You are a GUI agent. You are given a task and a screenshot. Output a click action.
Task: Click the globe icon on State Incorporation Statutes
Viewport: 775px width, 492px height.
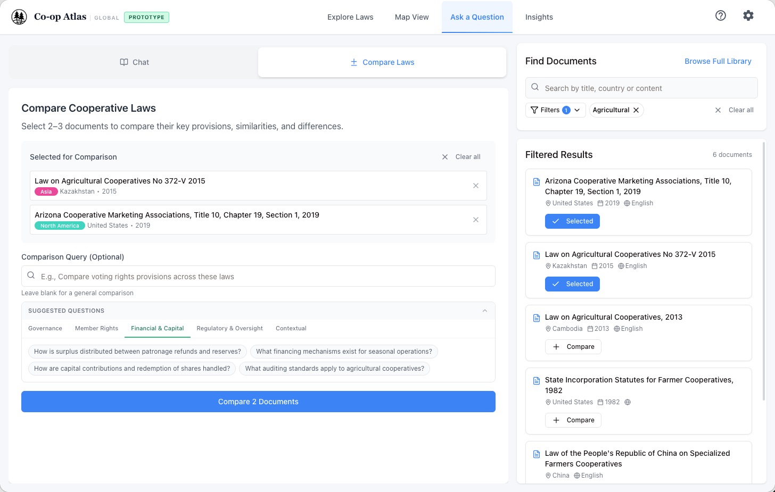(627, 402)
